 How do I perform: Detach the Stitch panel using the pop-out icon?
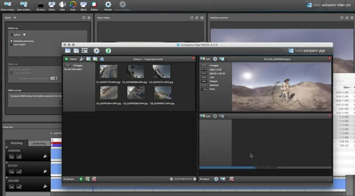(x=84, y=18)
